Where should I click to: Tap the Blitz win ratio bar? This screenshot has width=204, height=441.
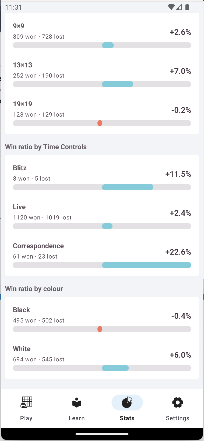102,187
